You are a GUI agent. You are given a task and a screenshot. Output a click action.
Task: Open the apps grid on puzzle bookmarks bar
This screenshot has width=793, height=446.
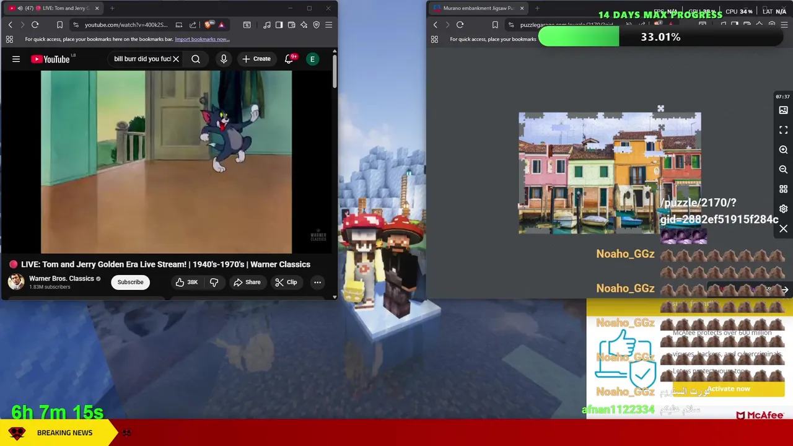pyautogui.click(x=434, y=39)
